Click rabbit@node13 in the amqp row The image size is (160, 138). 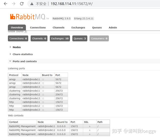tap(31, 87)
